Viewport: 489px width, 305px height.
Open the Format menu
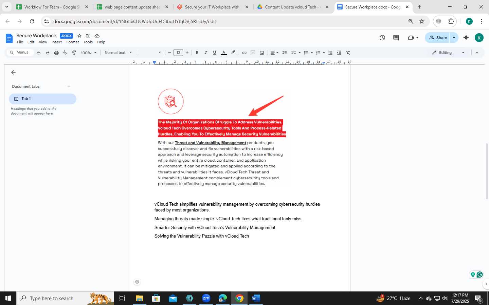73,42
